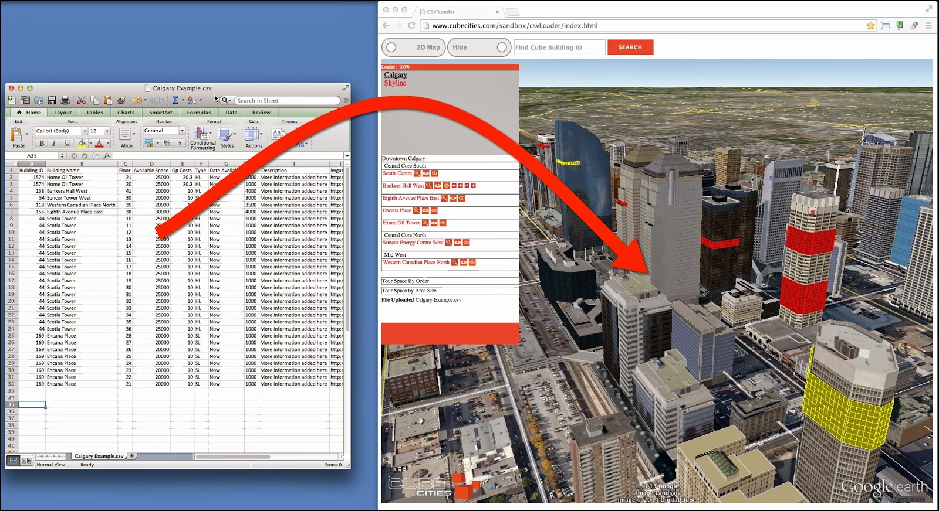Toggle the Hide switch

479,47
